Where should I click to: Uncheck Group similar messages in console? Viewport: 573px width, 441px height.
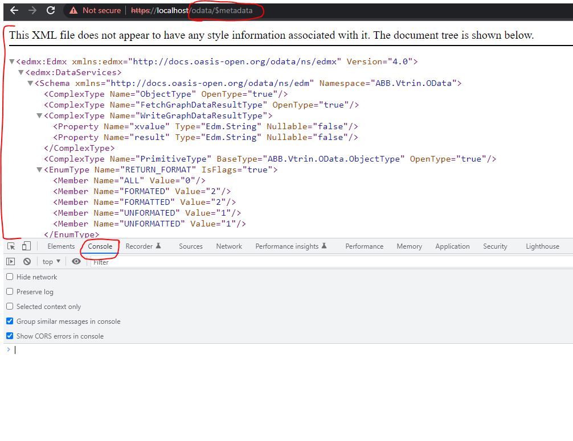coord(10,321)
